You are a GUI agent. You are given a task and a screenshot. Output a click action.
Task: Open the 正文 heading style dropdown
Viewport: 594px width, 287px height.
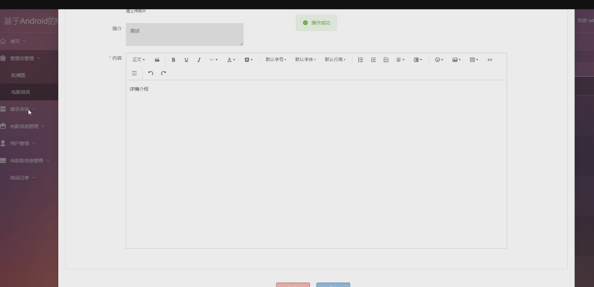point(139,60)
